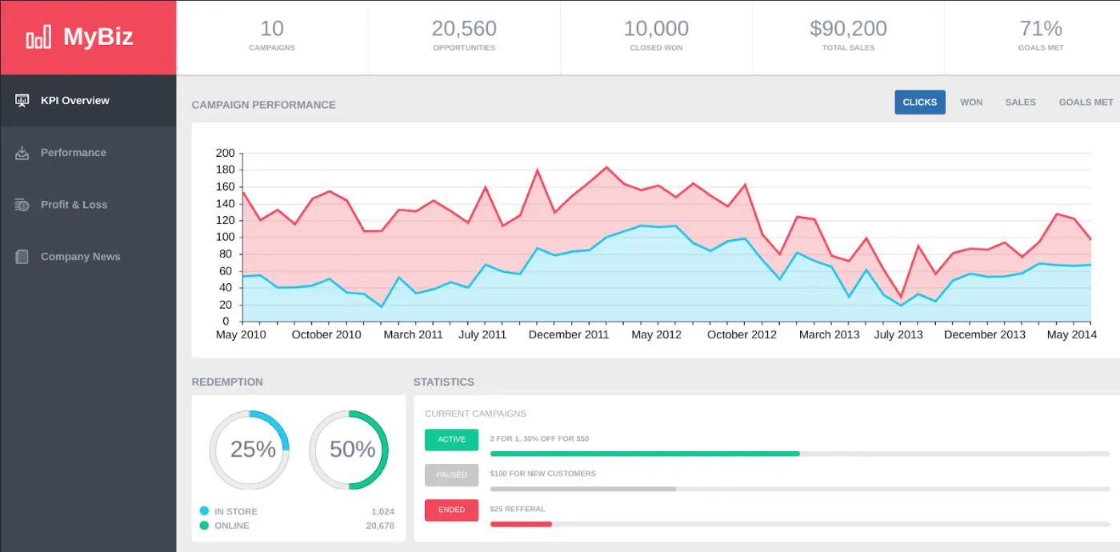
Task: Show the Sales chart view
Action: [x=1020, y=102]
